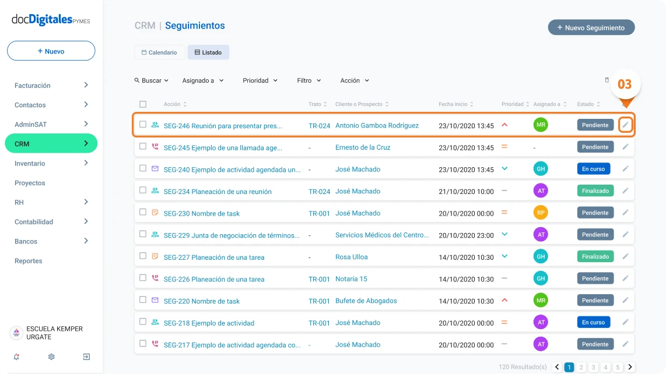Open the Asignado a filter dropdown
This screenshot has width=666, height=374.
click(x=202, y=80)
